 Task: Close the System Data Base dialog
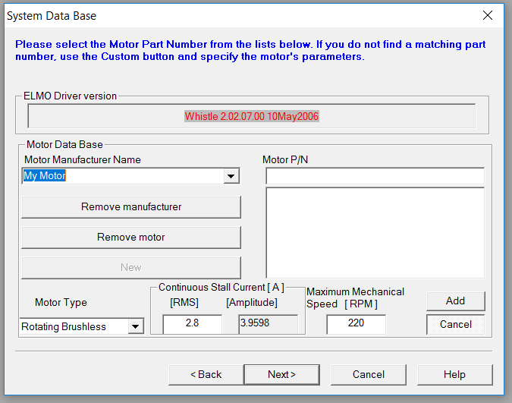488,15
